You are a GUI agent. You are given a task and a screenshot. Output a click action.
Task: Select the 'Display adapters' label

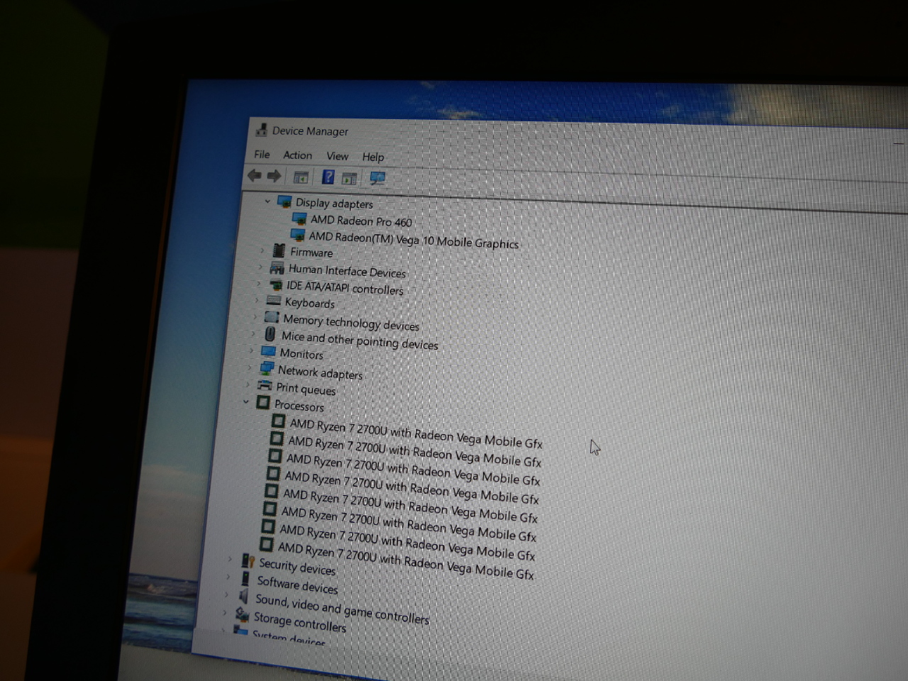point(334,204)
